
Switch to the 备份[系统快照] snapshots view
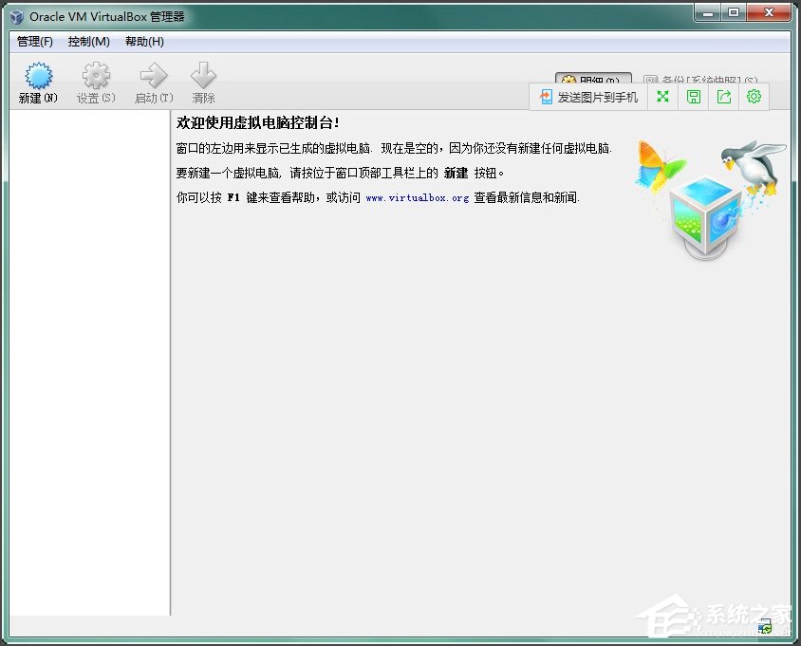pos(707,81)
